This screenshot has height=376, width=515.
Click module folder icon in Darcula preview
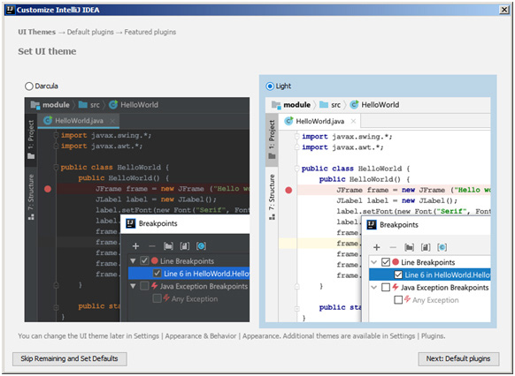click(35, 105)
